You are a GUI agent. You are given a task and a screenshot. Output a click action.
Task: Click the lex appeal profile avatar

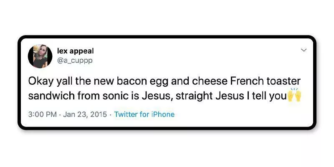pos(40,56)
